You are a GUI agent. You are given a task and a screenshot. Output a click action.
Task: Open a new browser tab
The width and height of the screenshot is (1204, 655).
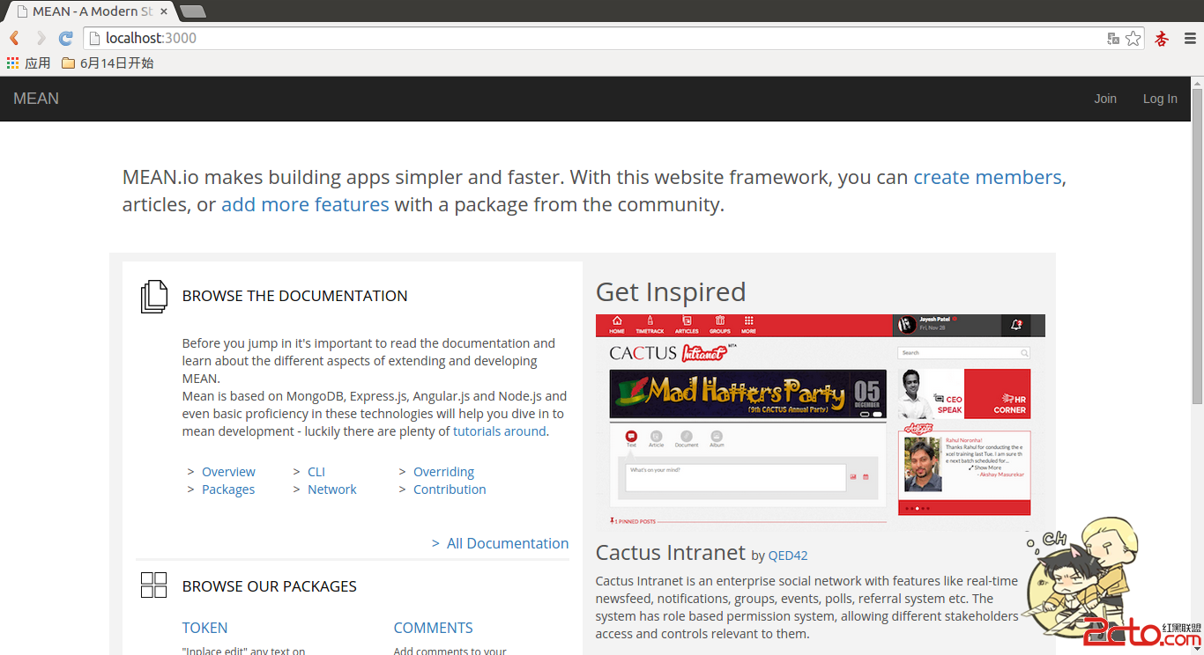[192, 11]
